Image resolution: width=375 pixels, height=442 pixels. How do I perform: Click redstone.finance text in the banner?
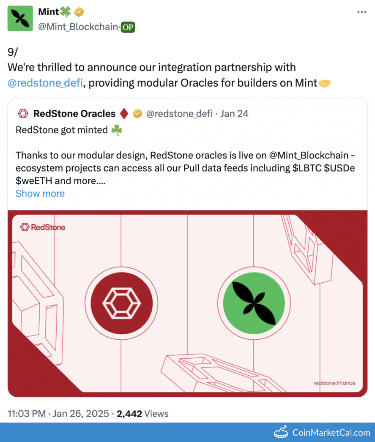(334, 383)
